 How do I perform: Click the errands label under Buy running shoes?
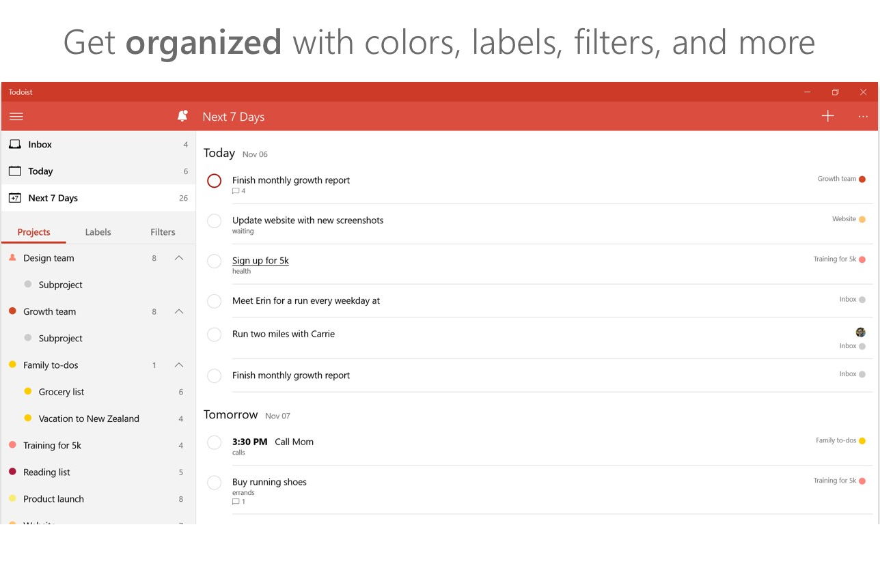(x=243, y=492)
